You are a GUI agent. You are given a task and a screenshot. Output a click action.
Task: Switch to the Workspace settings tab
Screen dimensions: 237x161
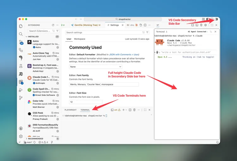coord(80,39)
